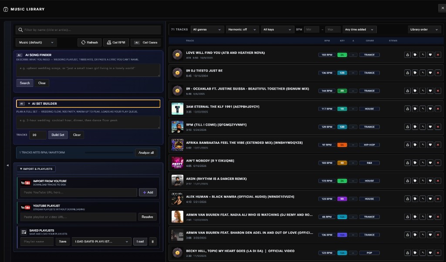
Task: Remove Love Will Find You with red X
Action: [x=438, y=55]
